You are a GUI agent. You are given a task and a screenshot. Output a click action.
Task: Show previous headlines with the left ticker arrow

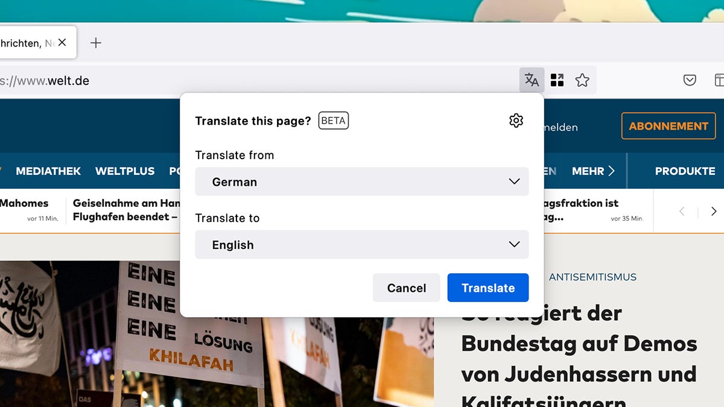coord(681,211)
